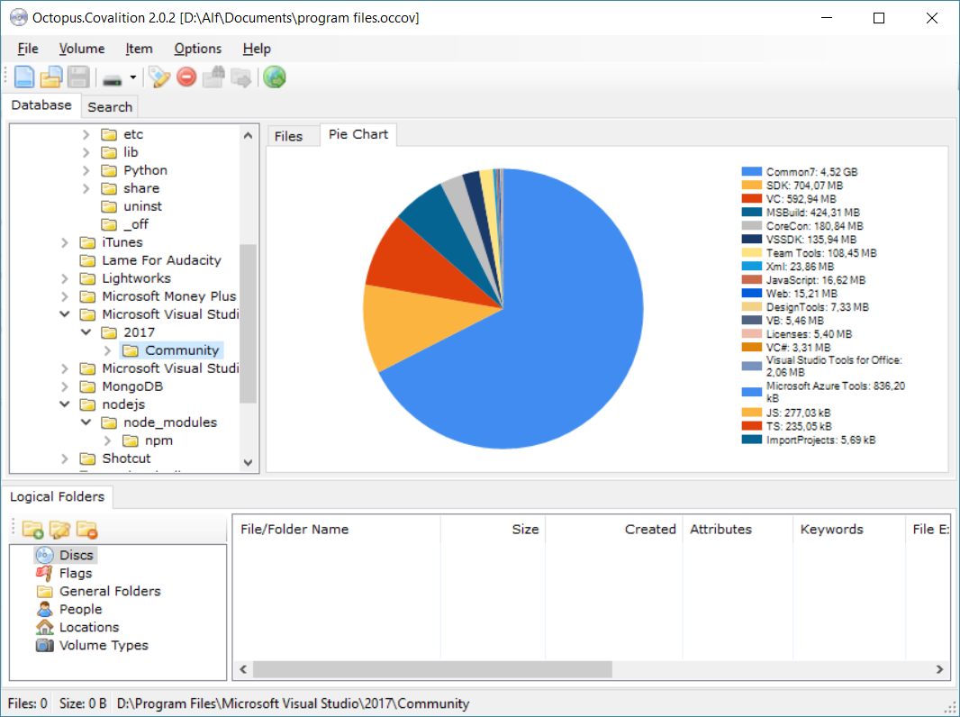Collapse the nodejs folder

tap(65, 404)
